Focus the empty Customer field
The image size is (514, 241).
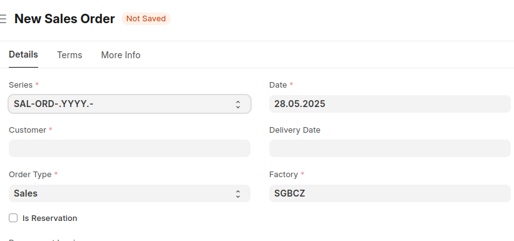coord(130,148)
